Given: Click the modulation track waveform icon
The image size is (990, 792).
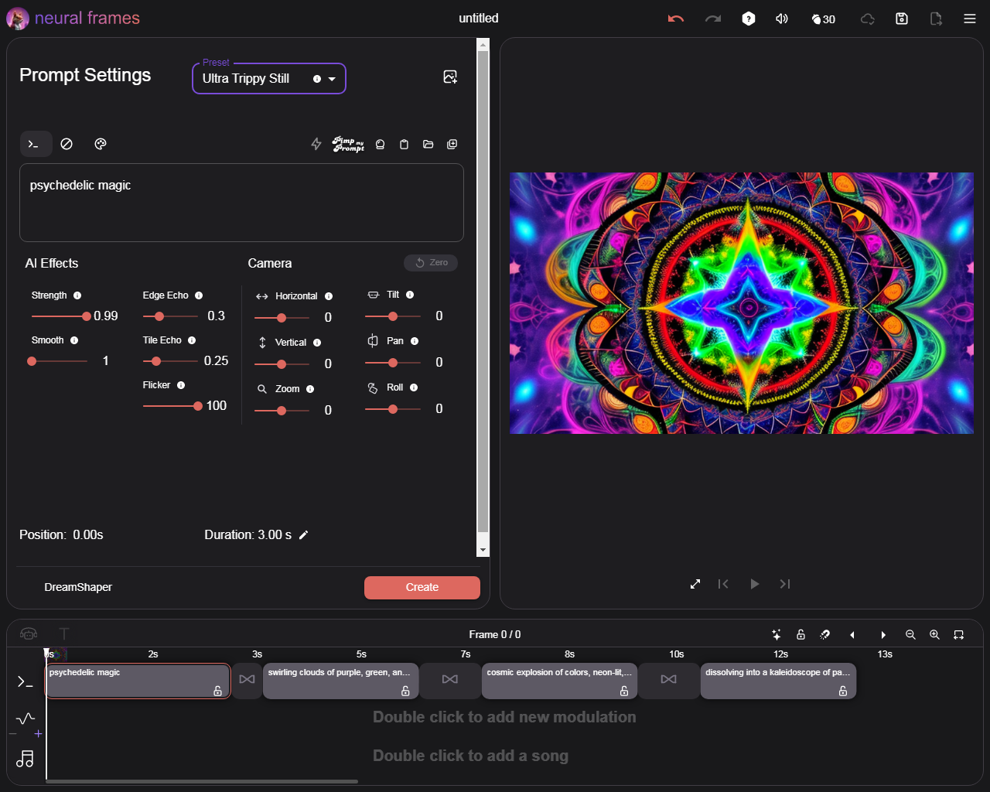Looking at the screenshot, I should tap(26, 719).
